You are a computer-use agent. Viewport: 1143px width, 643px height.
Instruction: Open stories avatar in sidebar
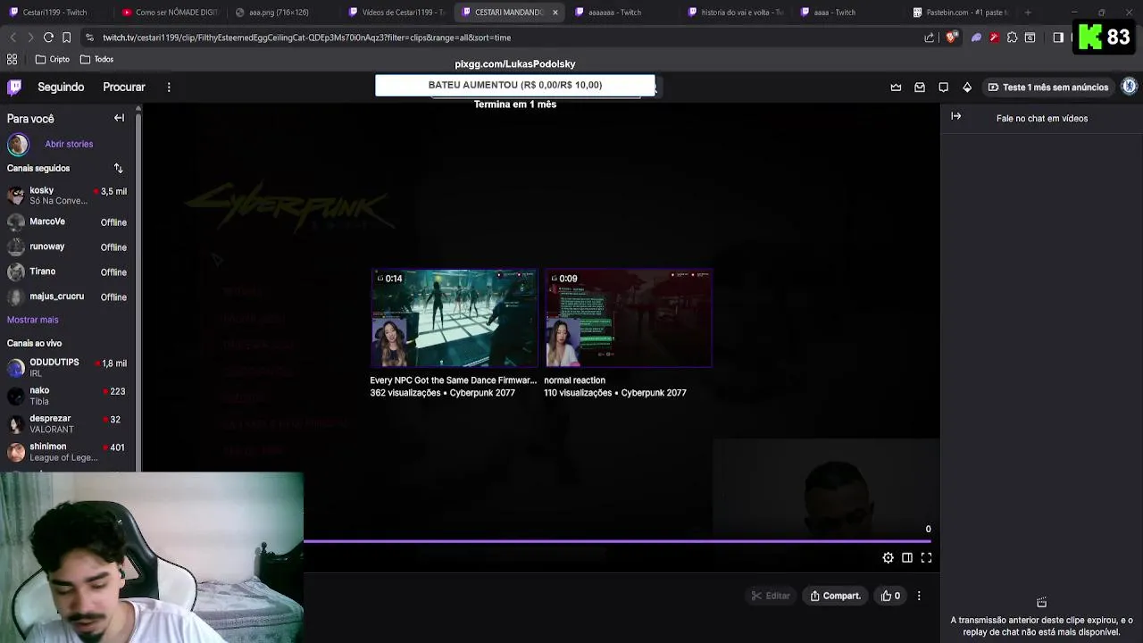18,144
